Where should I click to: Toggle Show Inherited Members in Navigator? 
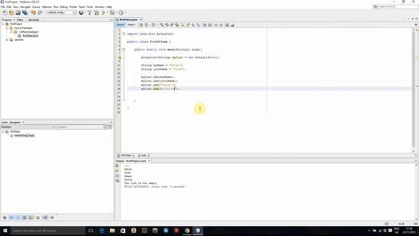(x=5, y=218)
